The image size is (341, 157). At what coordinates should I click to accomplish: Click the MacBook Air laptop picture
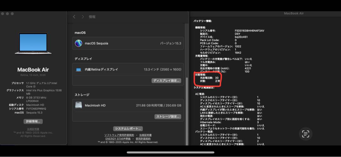[x=33, y=44]
